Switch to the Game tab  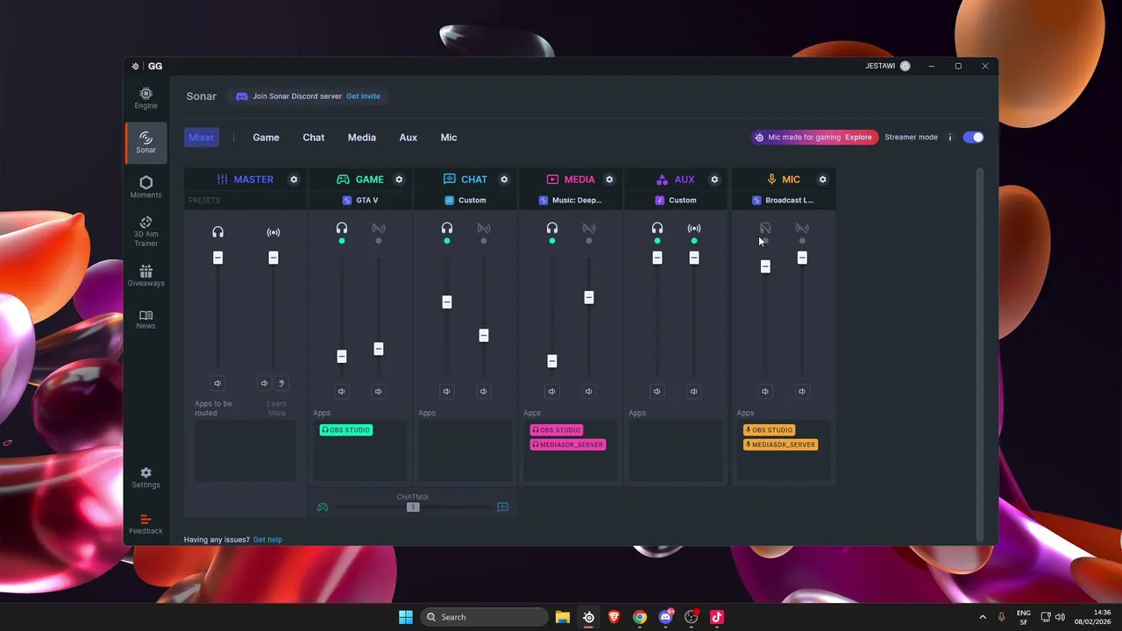coord(266,138)
